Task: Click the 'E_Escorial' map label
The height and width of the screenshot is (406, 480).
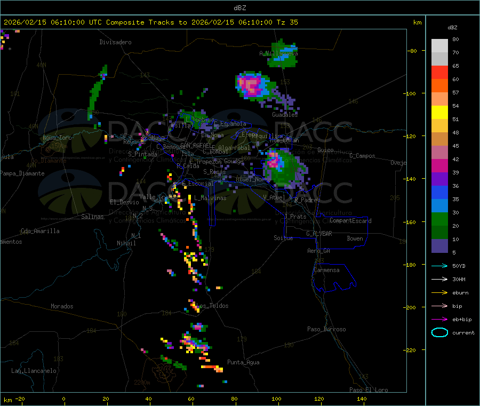Action: 198,184
